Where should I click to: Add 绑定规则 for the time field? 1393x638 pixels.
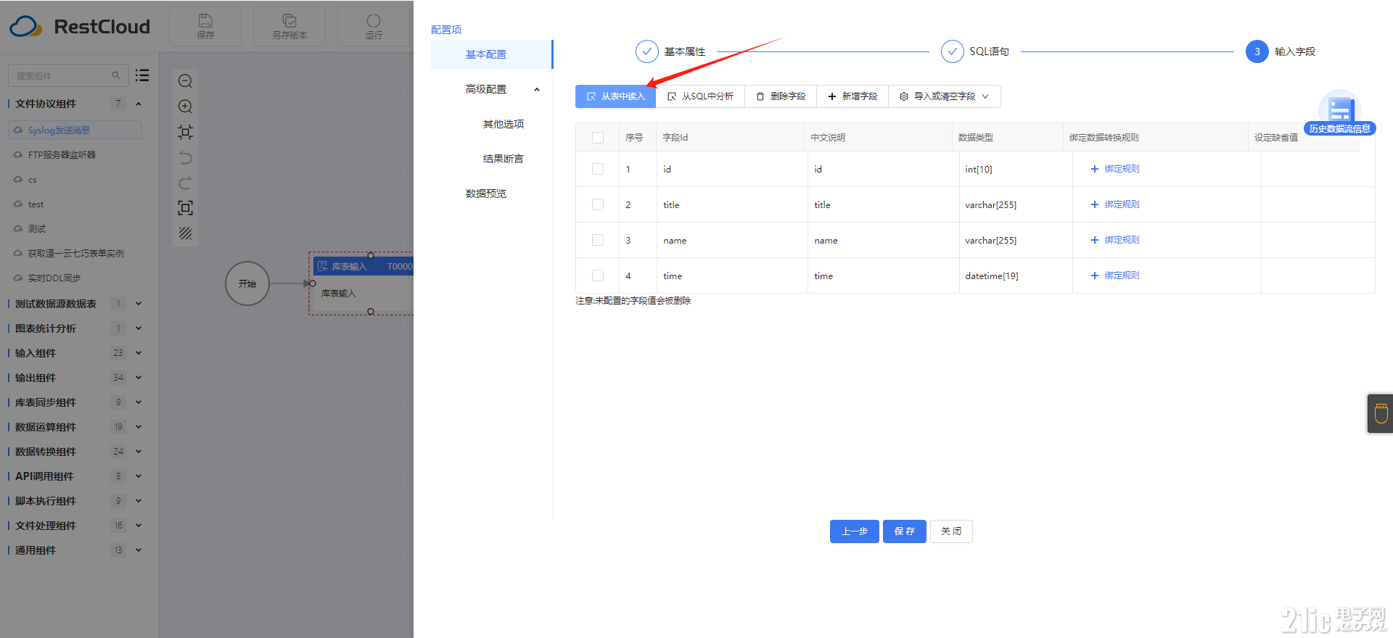pyautogui.click(x=1115, y=275)
